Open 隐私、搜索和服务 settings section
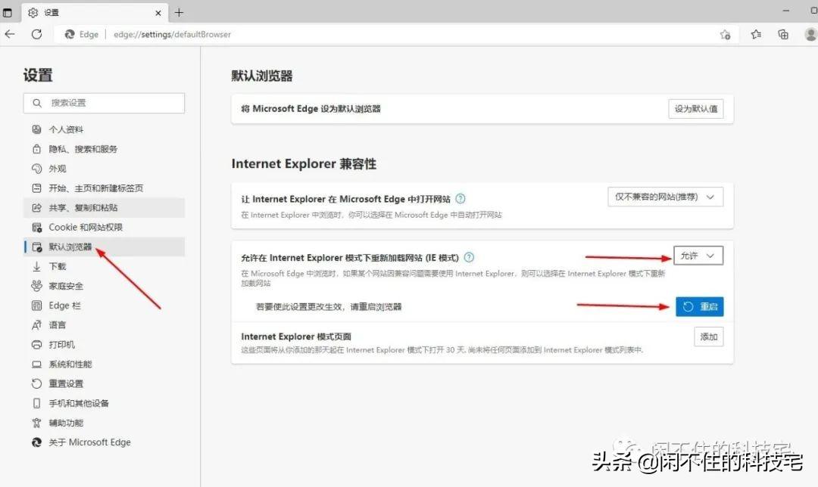The width and height of the screenshot is (818, 487). tap(104, 149)
